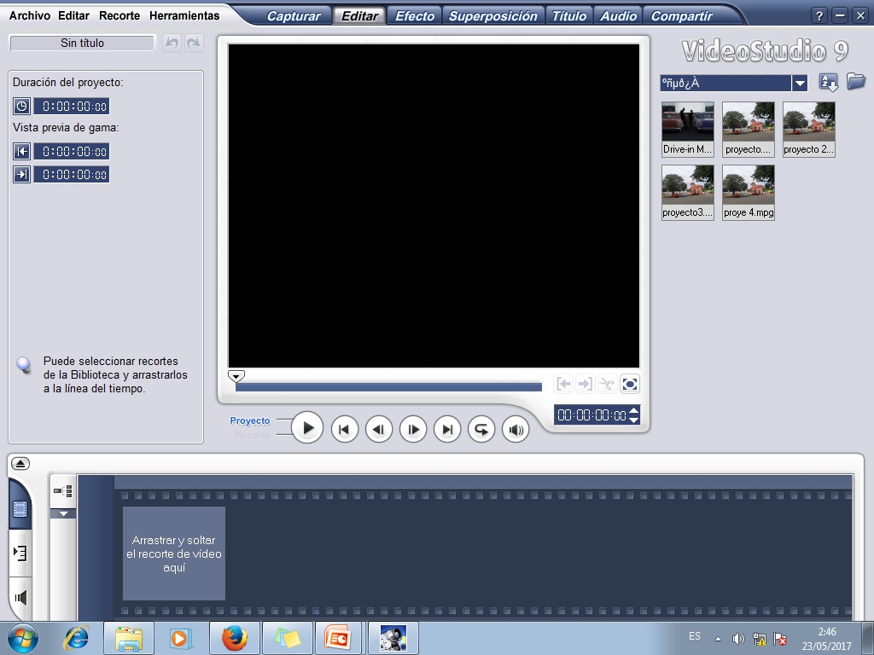Expand the library category dropdown
874x655 pixels.
coord(800,83)
